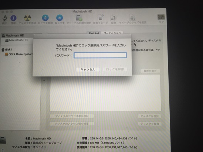Screen dimensions: 203x152
Task: Open the Info (情報) toolbar icon
Action: point(13,18)
